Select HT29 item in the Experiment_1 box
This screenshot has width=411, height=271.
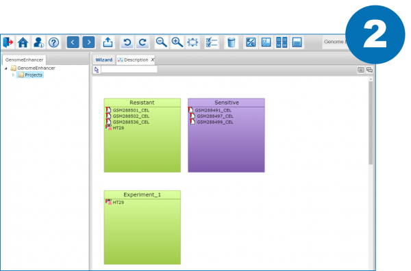click(x=115, y=203)
